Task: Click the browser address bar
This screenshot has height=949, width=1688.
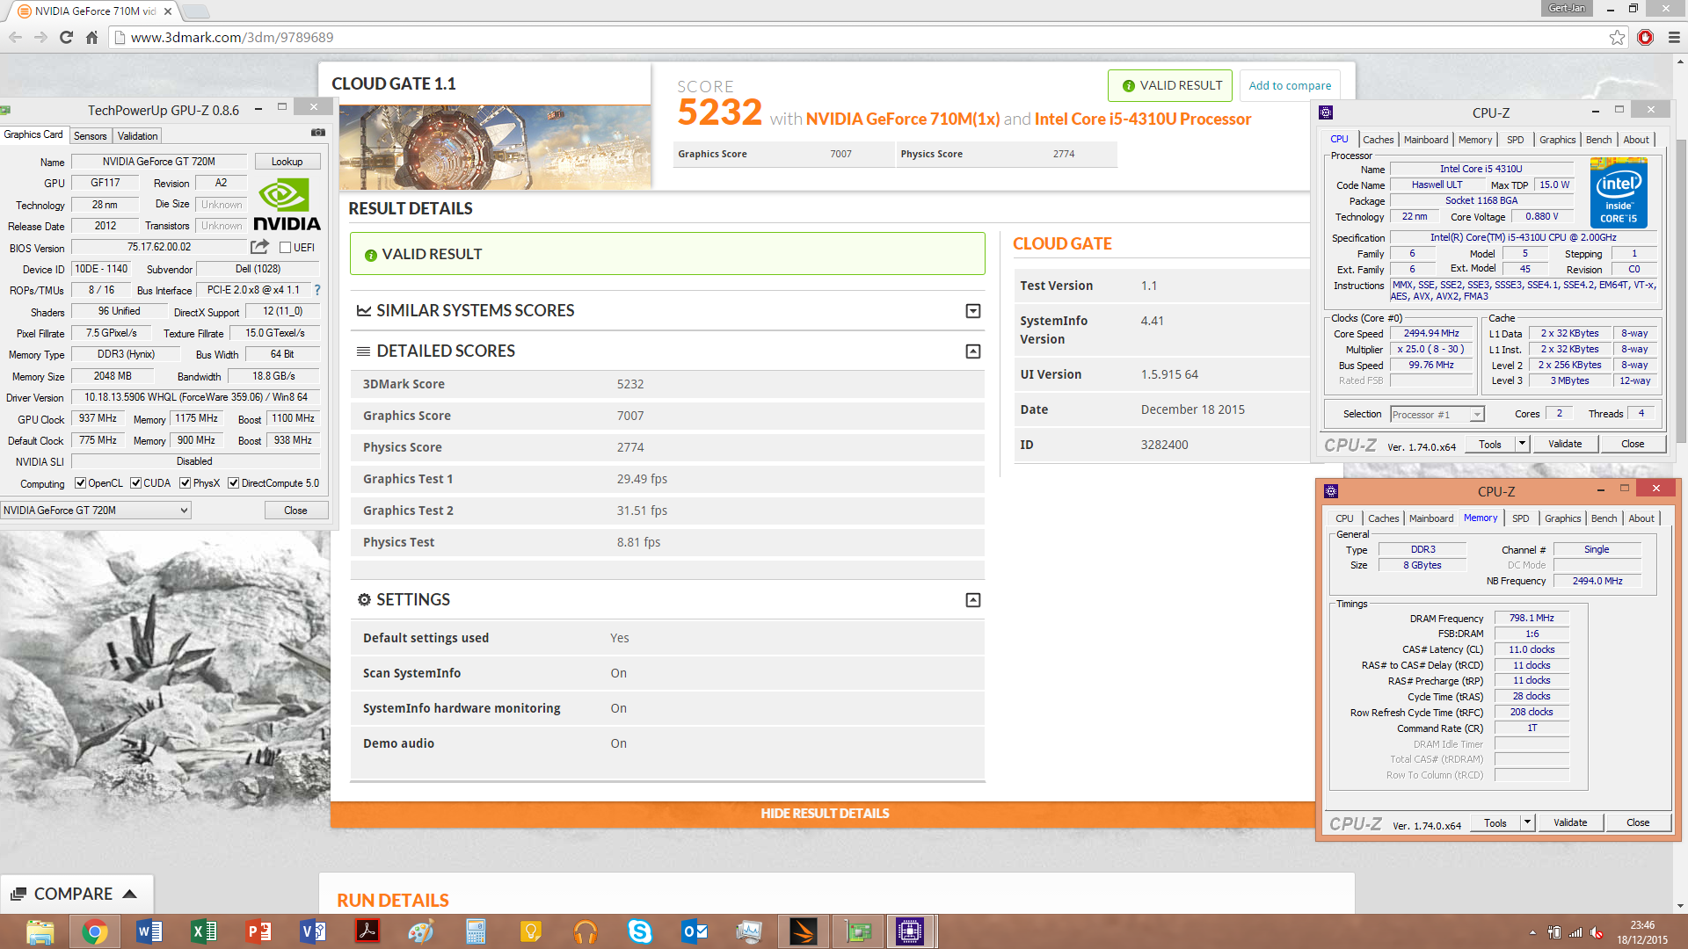Action: (862, 37)
